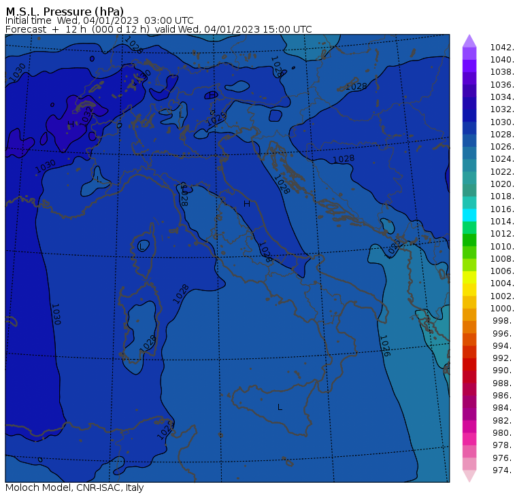Click the pale pink arrow below the legend
Screen dimensions: 517x497
pos(469,476)
